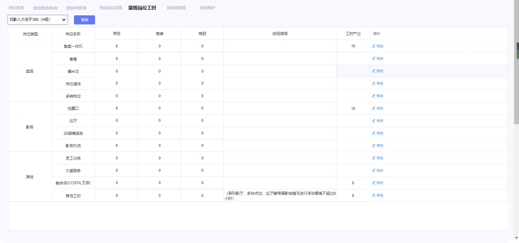The image size is (519, 243).
Task: Click 晚班 value 8 in 融合店 row
Action: (202, 183)
